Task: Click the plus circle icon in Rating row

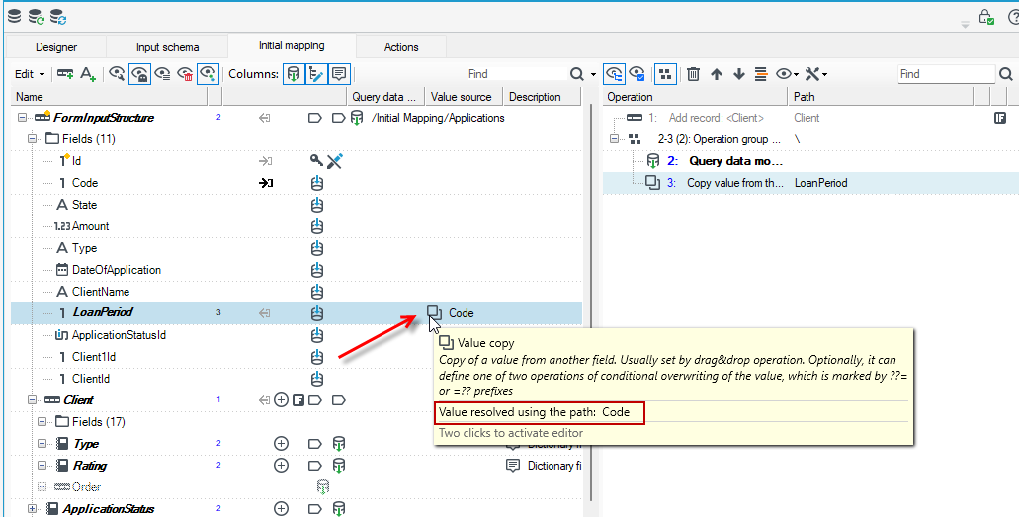Action: 281,466
